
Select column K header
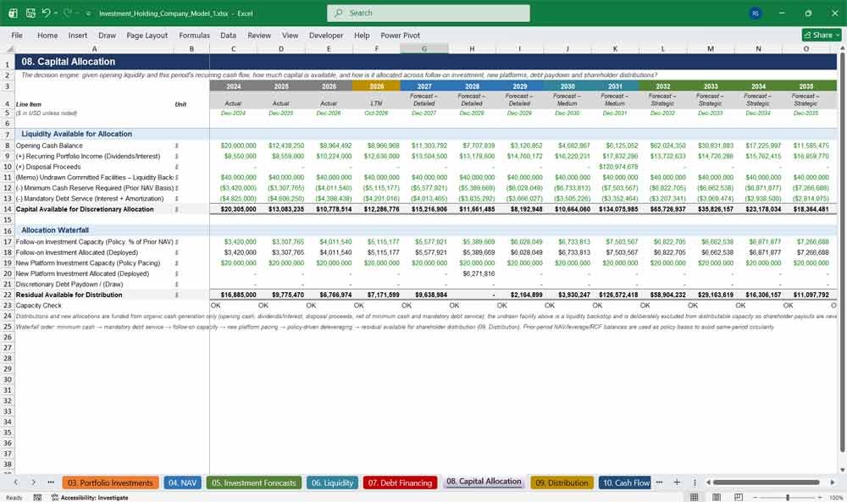click(615, 48)
